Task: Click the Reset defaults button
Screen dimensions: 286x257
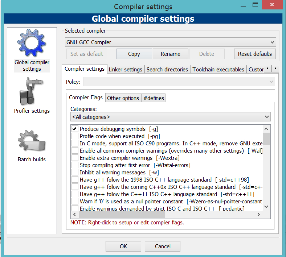Action: pyautogui.click(x=255, y=54)
